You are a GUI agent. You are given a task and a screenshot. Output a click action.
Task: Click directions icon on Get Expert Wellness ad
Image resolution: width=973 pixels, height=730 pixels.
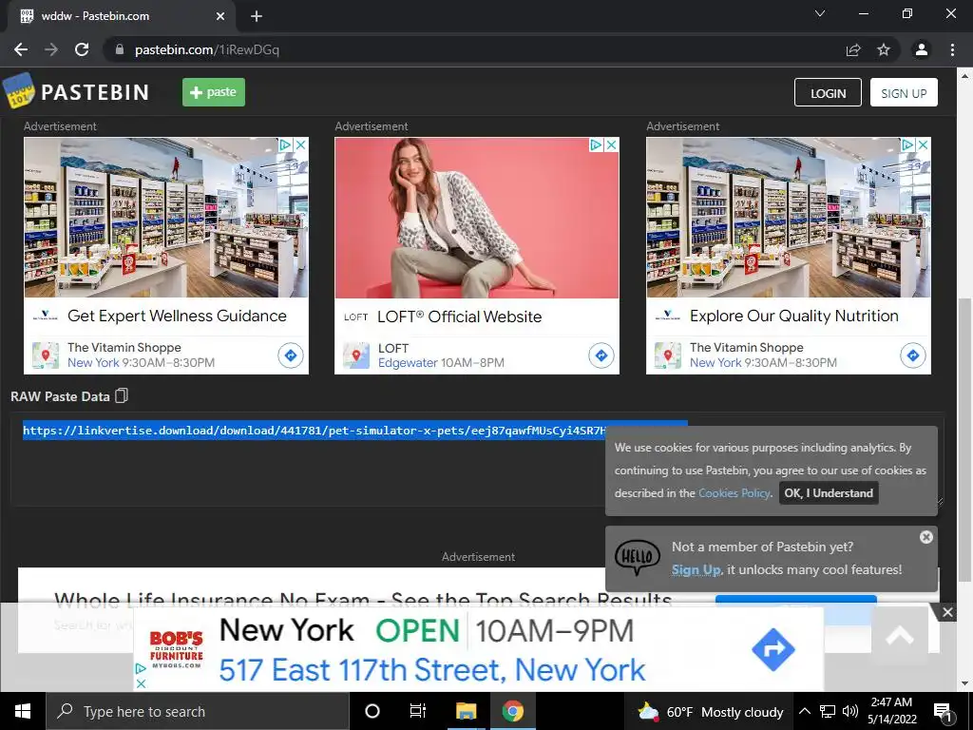291,355
